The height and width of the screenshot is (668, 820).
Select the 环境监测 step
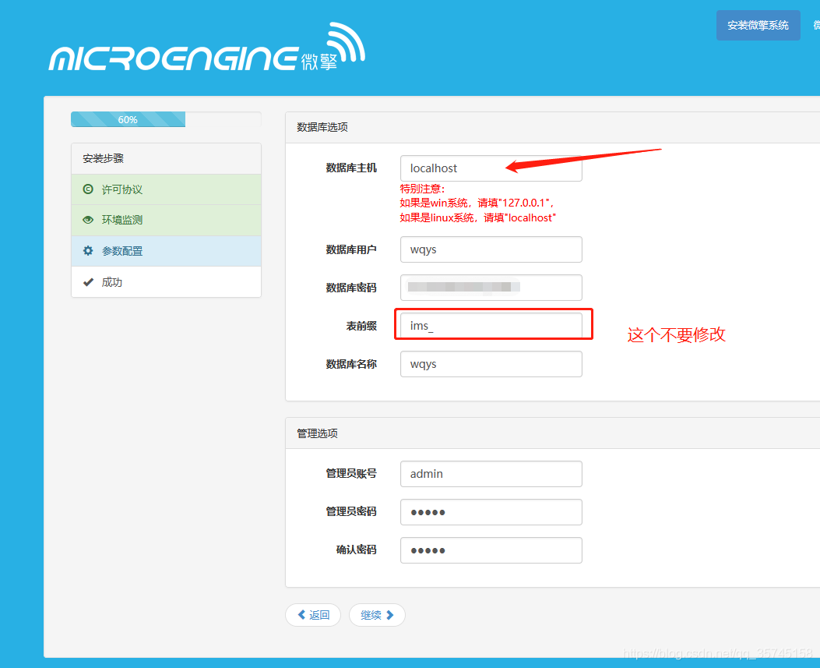point(167,221)
